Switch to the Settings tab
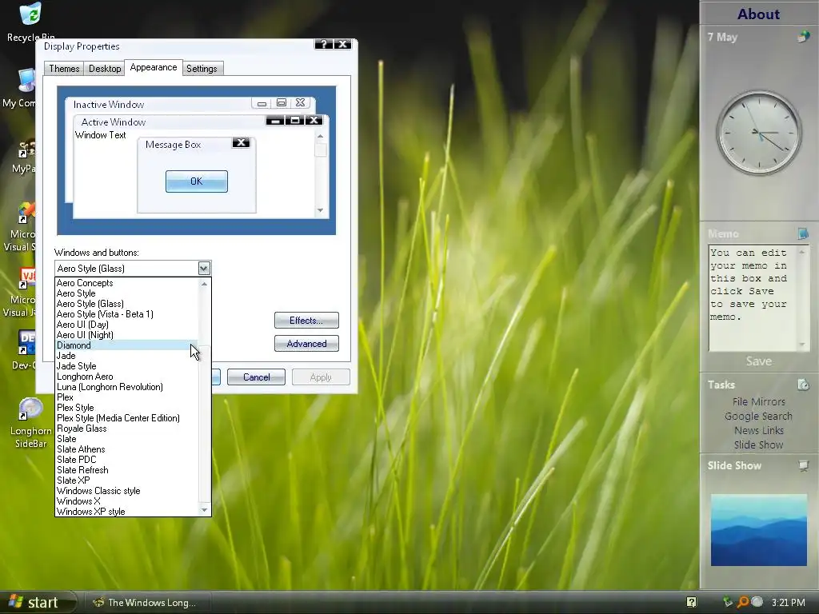This screenshot has width=819, height=614. point(202,69)
